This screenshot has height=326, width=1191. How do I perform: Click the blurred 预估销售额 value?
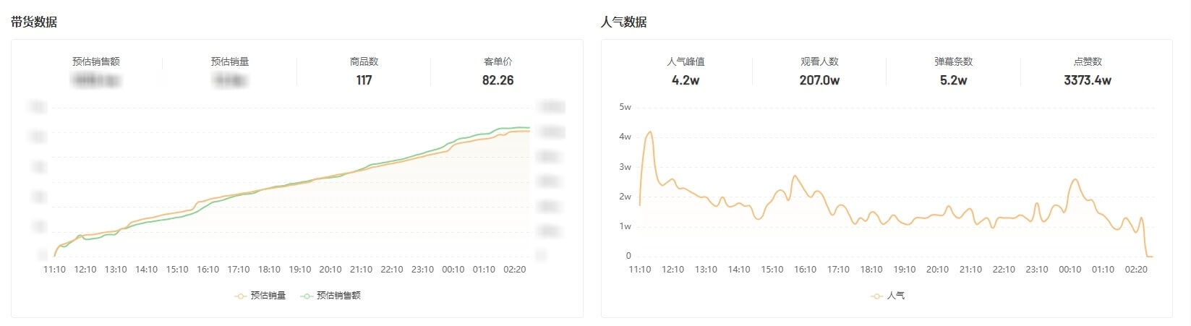point(96,80)
